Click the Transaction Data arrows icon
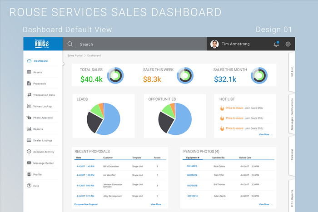This screenshot has height=212, width=318. [29, 94]
